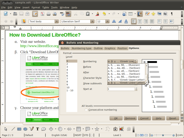Expand the Liberation Serif font dropdown
This screenshot has width=184, height=138.
tap(91, 21)
